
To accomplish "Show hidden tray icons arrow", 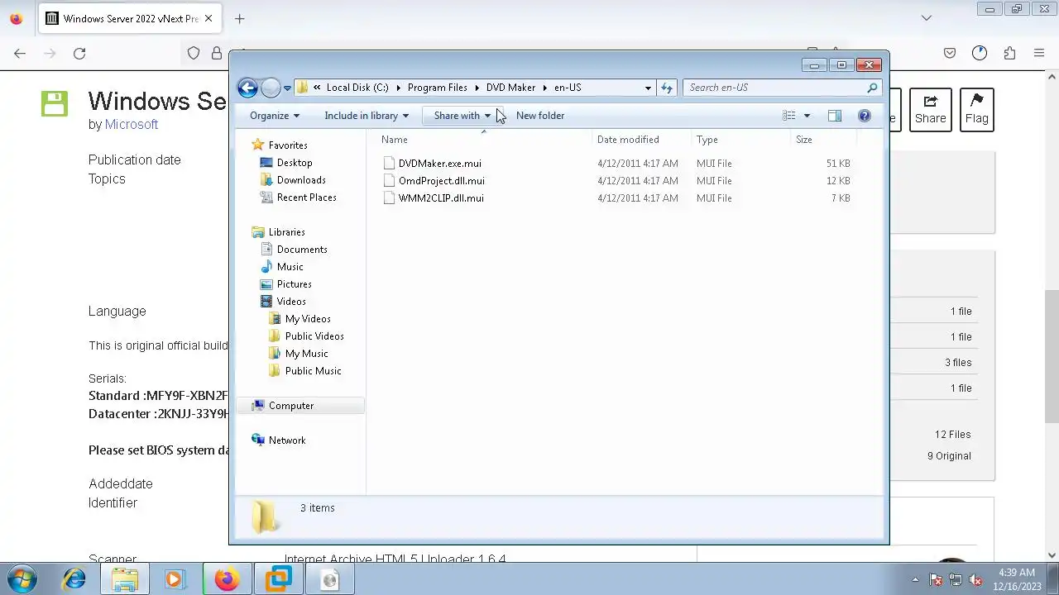I will [915, 579].
